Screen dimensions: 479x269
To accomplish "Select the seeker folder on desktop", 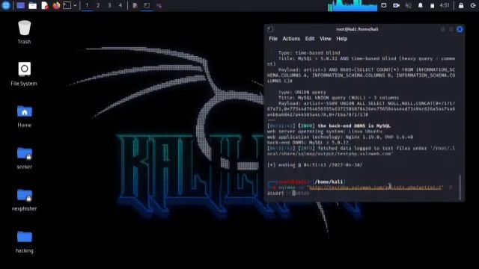I will pyautogui.click(x=24, y=158).
